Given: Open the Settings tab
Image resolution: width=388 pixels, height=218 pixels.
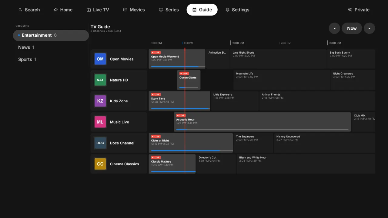Looking at the screenshot, I should (237, 10).
